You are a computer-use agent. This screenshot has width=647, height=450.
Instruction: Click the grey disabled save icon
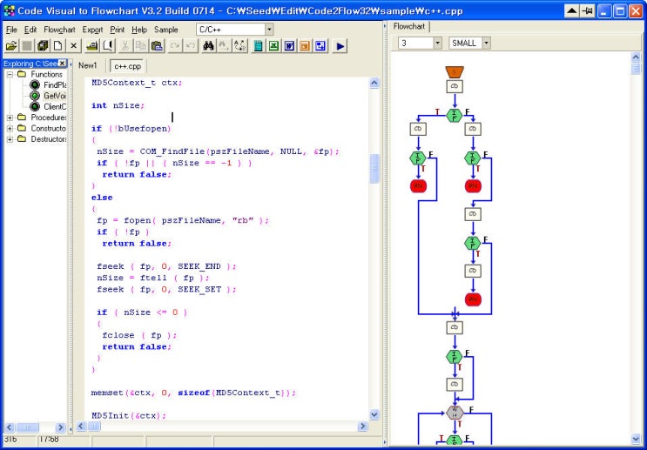pos(27,46)
